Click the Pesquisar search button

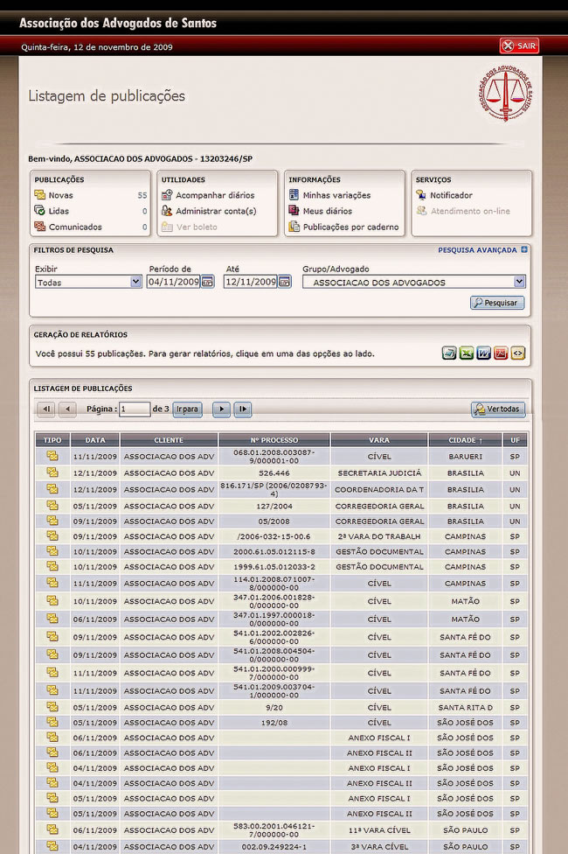(x=497, y=303)
